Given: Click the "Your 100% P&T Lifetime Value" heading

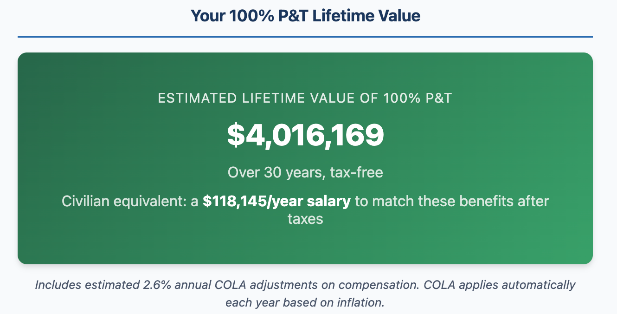Looking at the screenshot, I should [305, 16].
